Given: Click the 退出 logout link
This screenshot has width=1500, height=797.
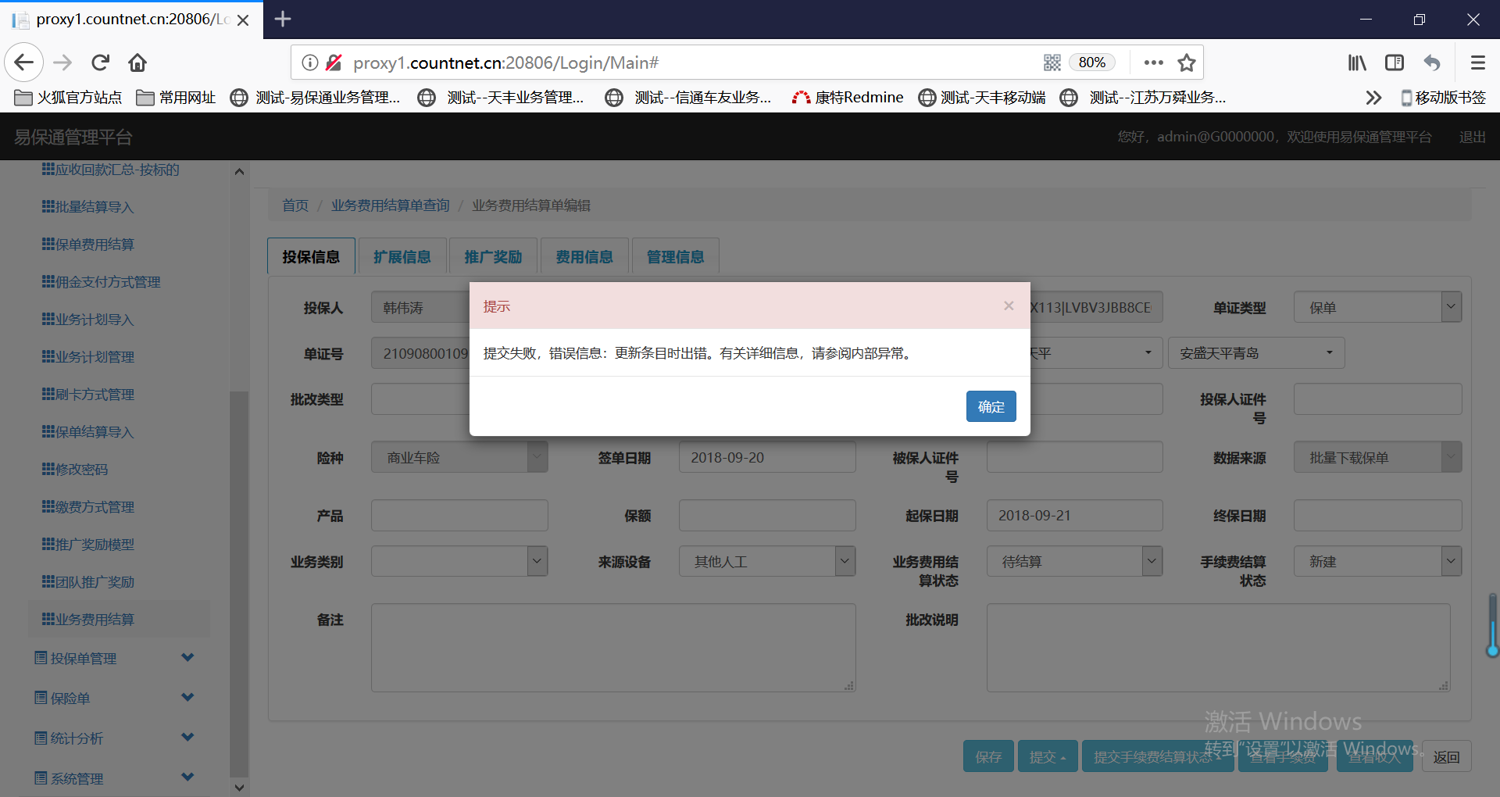Looking at the screenshot, I should (1472, 137).
